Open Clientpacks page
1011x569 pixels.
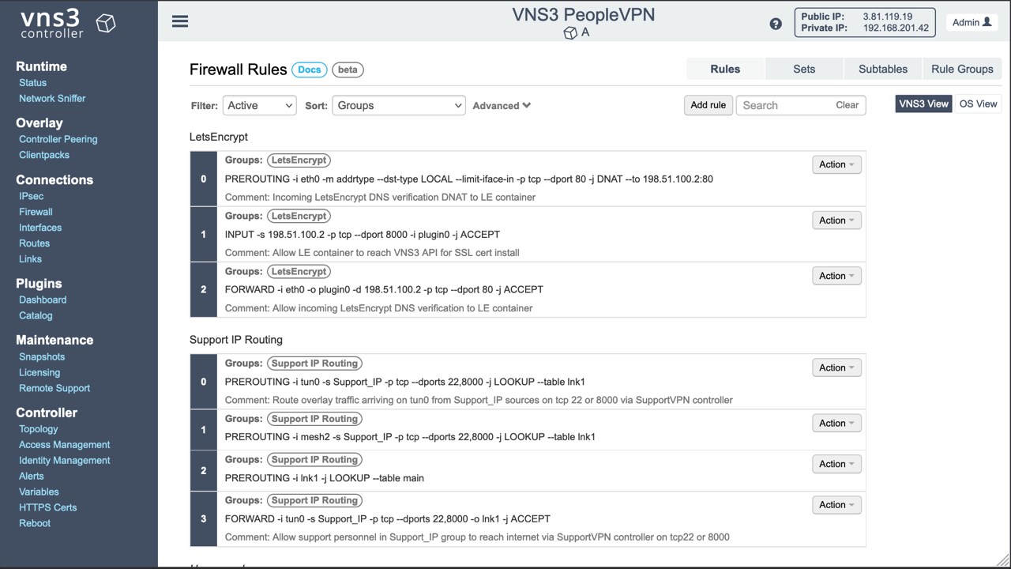(x=44, y=155)
